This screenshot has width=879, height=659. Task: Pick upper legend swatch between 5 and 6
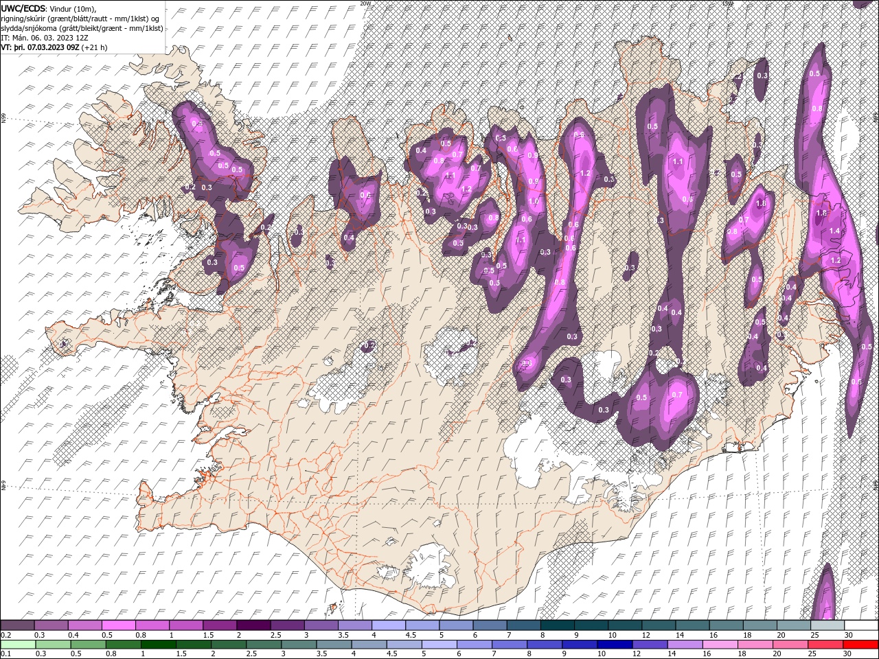456,625
